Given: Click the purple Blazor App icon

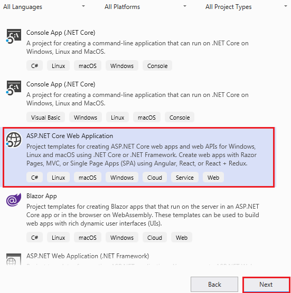Looking at the screenshot, I should [14, 200].
